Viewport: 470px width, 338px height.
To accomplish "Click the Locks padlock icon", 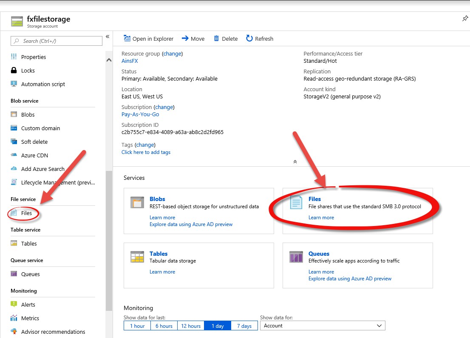I will click(14, 70).
